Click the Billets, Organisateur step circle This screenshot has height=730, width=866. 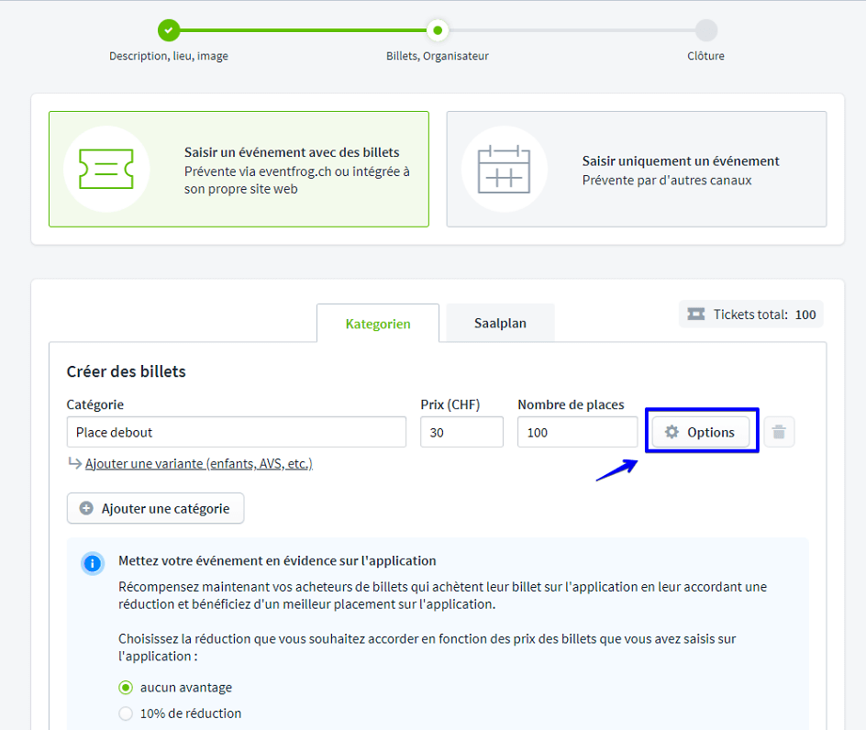coord(438,30)
